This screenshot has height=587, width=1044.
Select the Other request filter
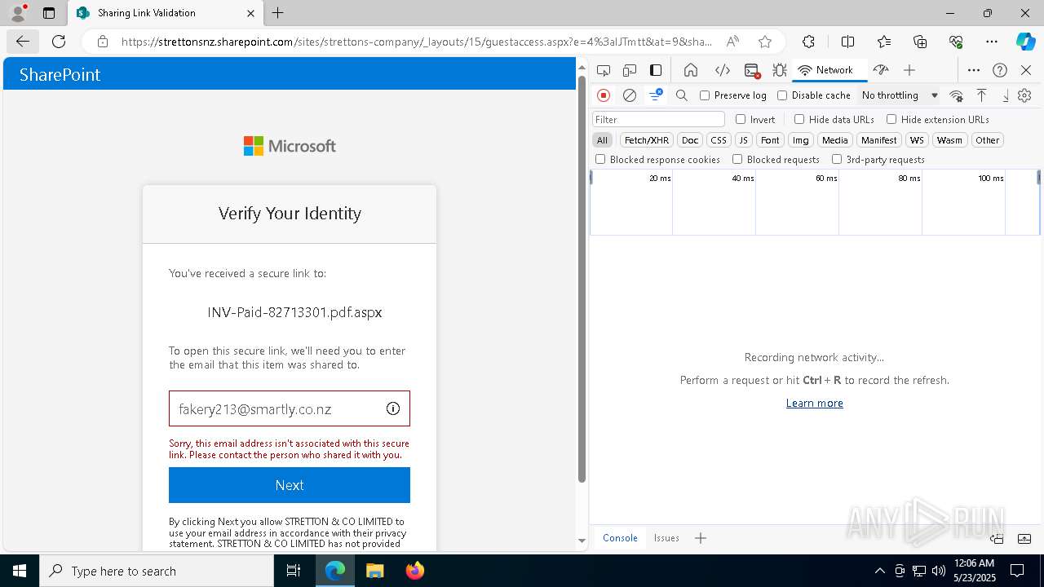987,140
